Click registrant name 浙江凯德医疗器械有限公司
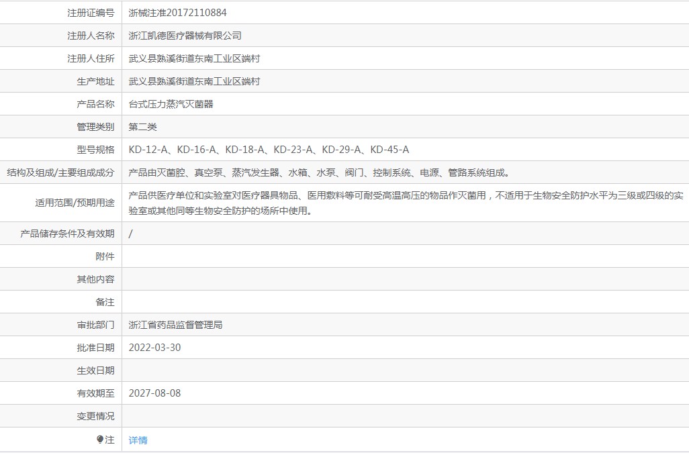This screenshot has height=455, width=689. click(185, 36)
